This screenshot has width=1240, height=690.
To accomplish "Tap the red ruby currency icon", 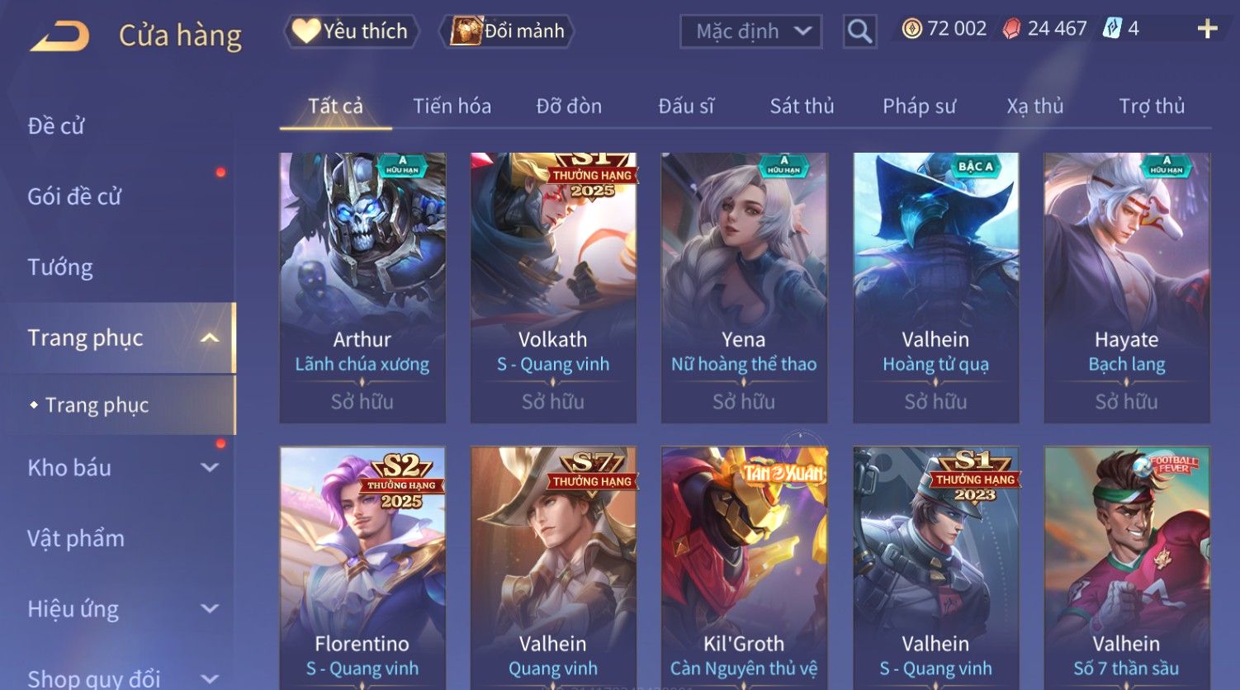I will (x=1011, y=30).
